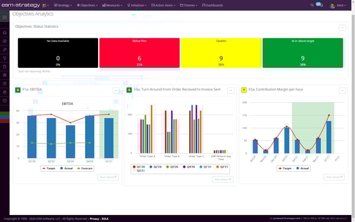Collapse the F1a. EBITDA panel

(x=116, y=90)
